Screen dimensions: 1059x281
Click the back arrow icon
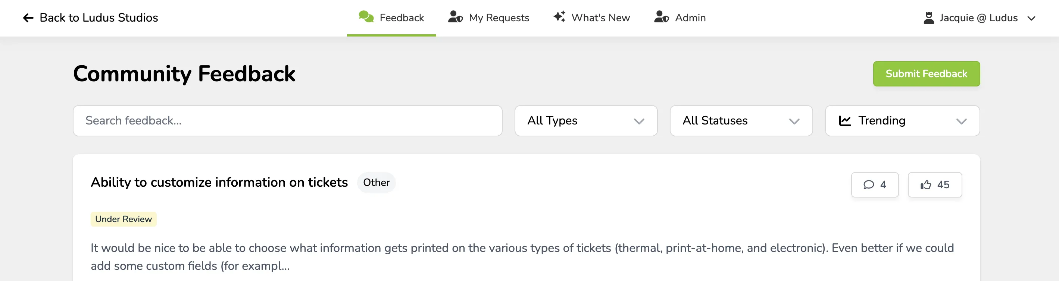[x=28, y=18]
